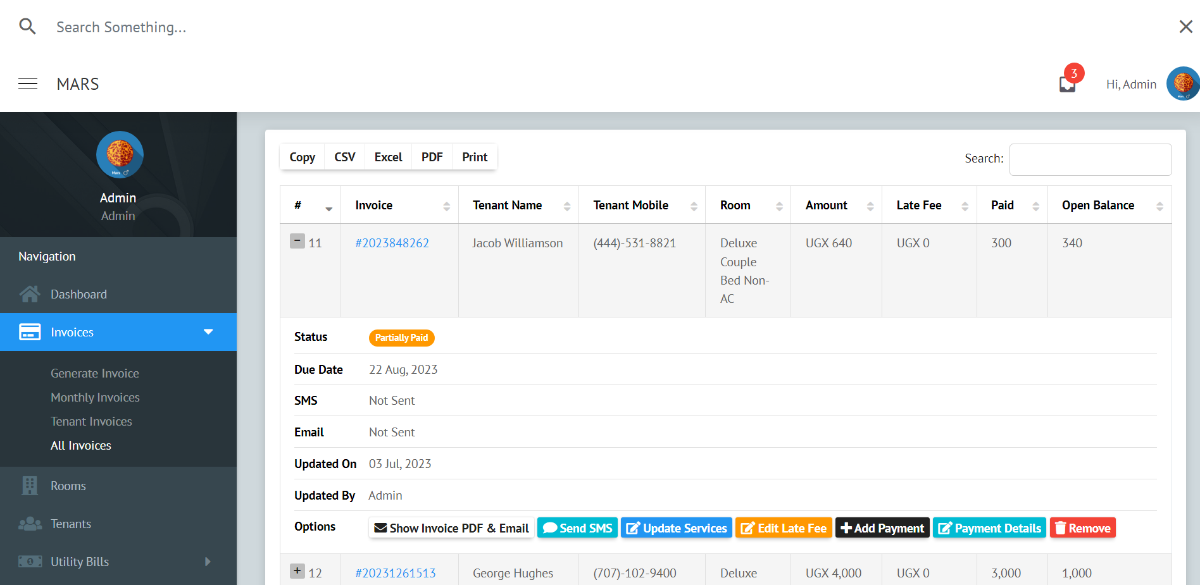The height and width of the screenshot is (585, 1200).
Task: Sort by Amount column
Action: click(x=836, y=205)
